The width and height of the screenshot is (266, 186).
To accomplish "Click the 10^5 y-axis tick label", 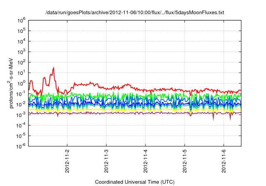I will pos(21,31).
